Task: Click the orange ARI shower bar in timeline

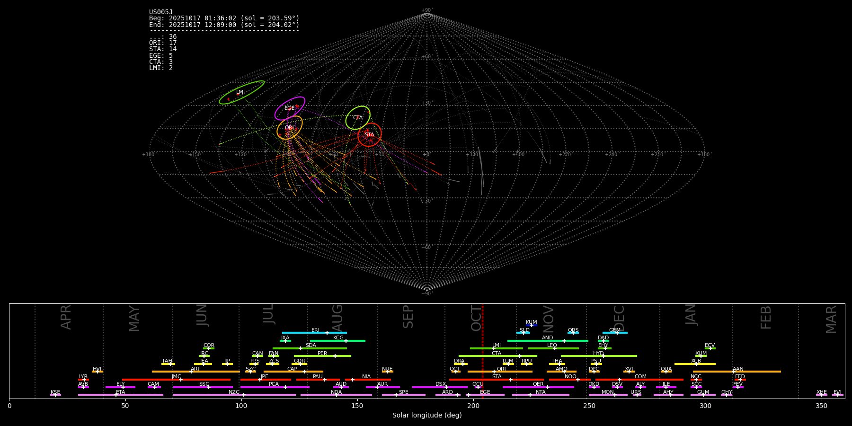Action: click(x=196, y=372)
